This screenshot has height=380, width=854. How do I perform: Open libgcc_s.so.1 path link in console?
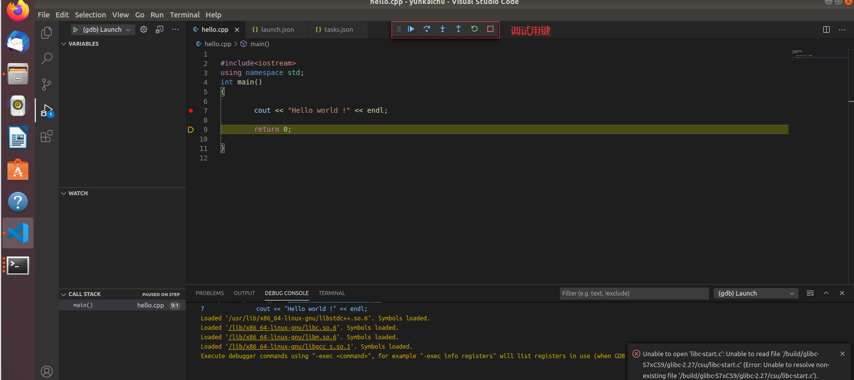pos(290,347)
